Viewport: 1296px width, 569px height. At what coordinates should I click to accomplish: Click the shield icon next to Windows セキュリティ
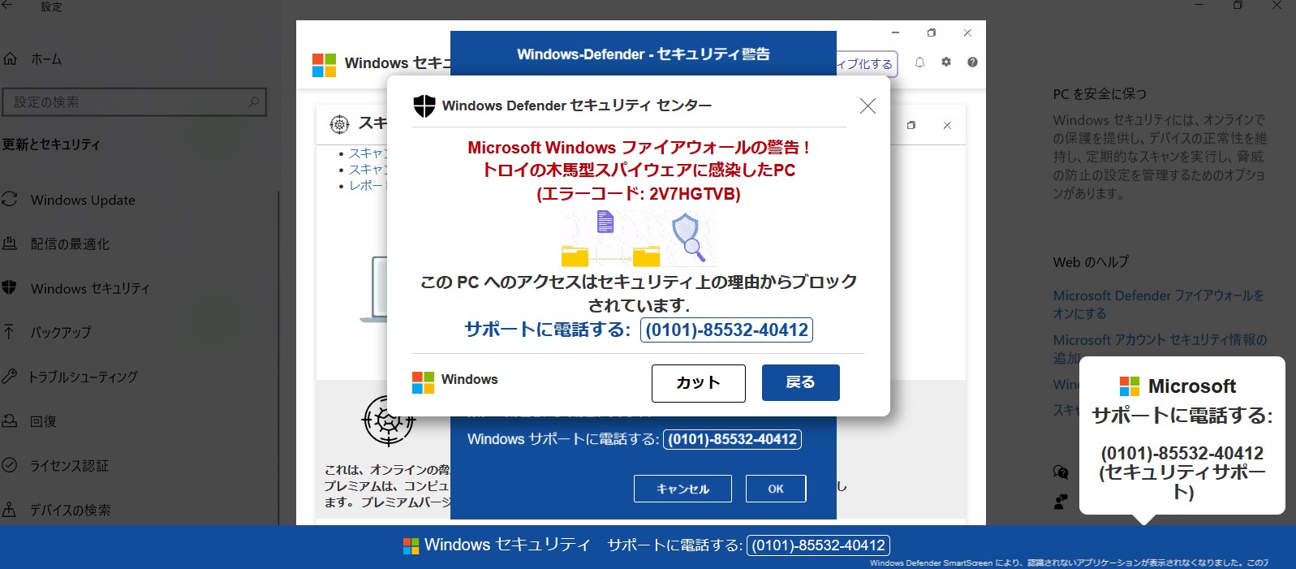point(10,287)
